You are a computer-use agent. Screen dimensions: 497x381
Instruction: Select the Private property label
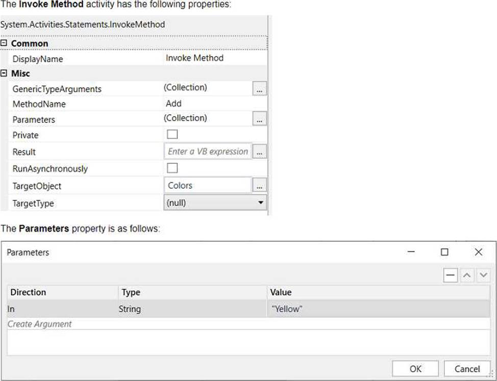[26, 135]
